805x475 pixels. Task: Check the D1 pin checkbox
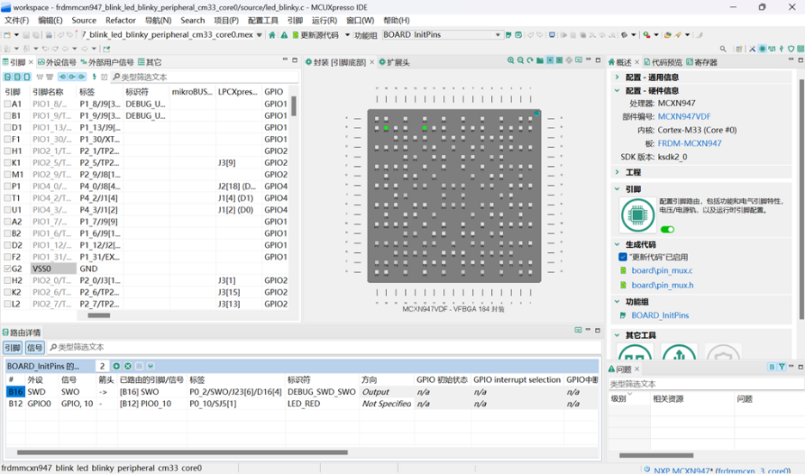click(x=8, y=127)
